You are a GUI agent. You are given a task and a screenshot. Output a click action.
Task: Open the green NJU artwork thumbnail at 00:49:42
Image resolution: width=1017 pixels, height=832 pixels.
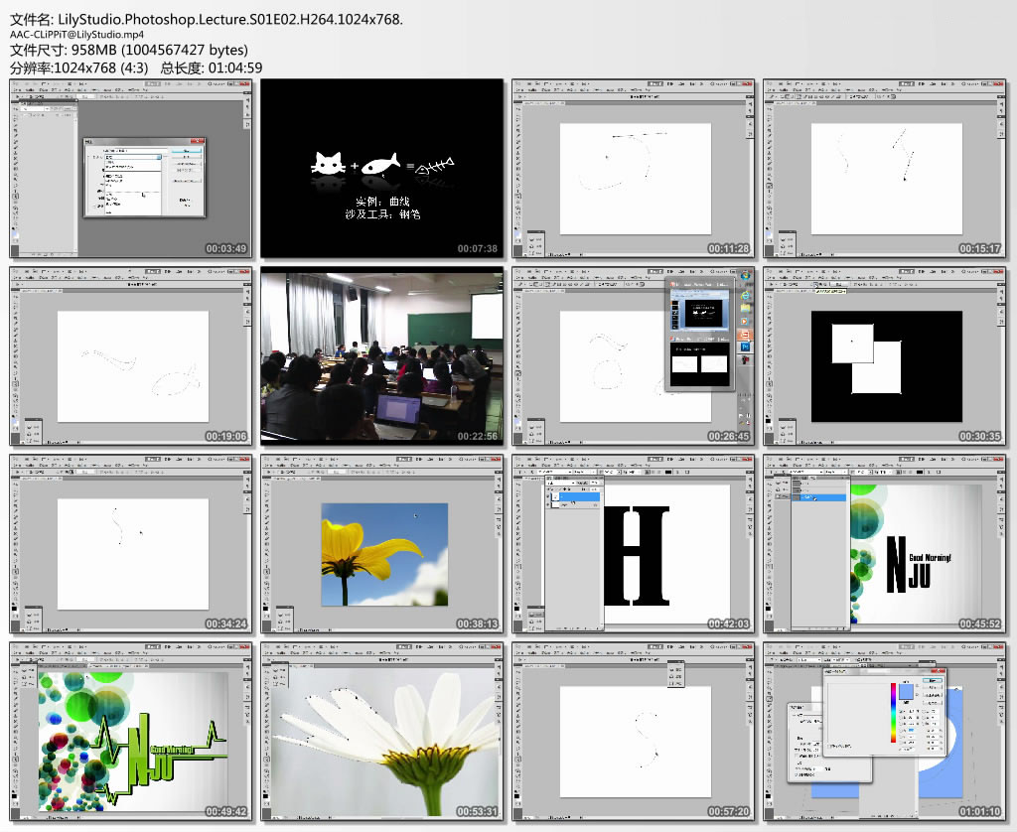click(x=130, y=731)
